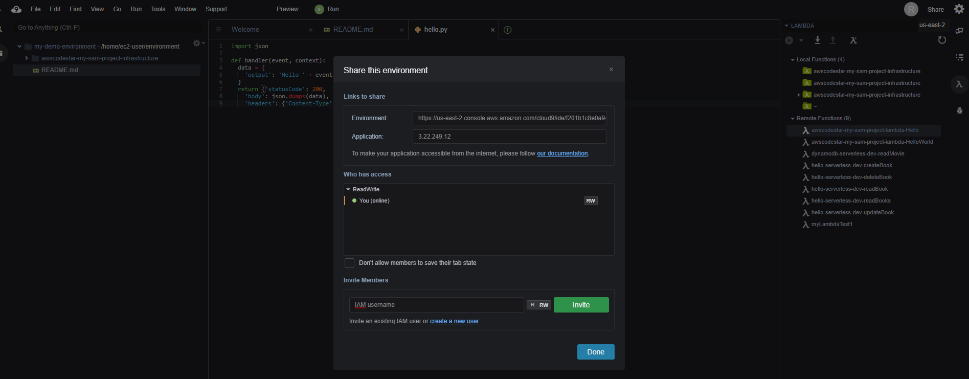Open the Edit menu
This screenshot has height=379, width=969.
point(55,9)
